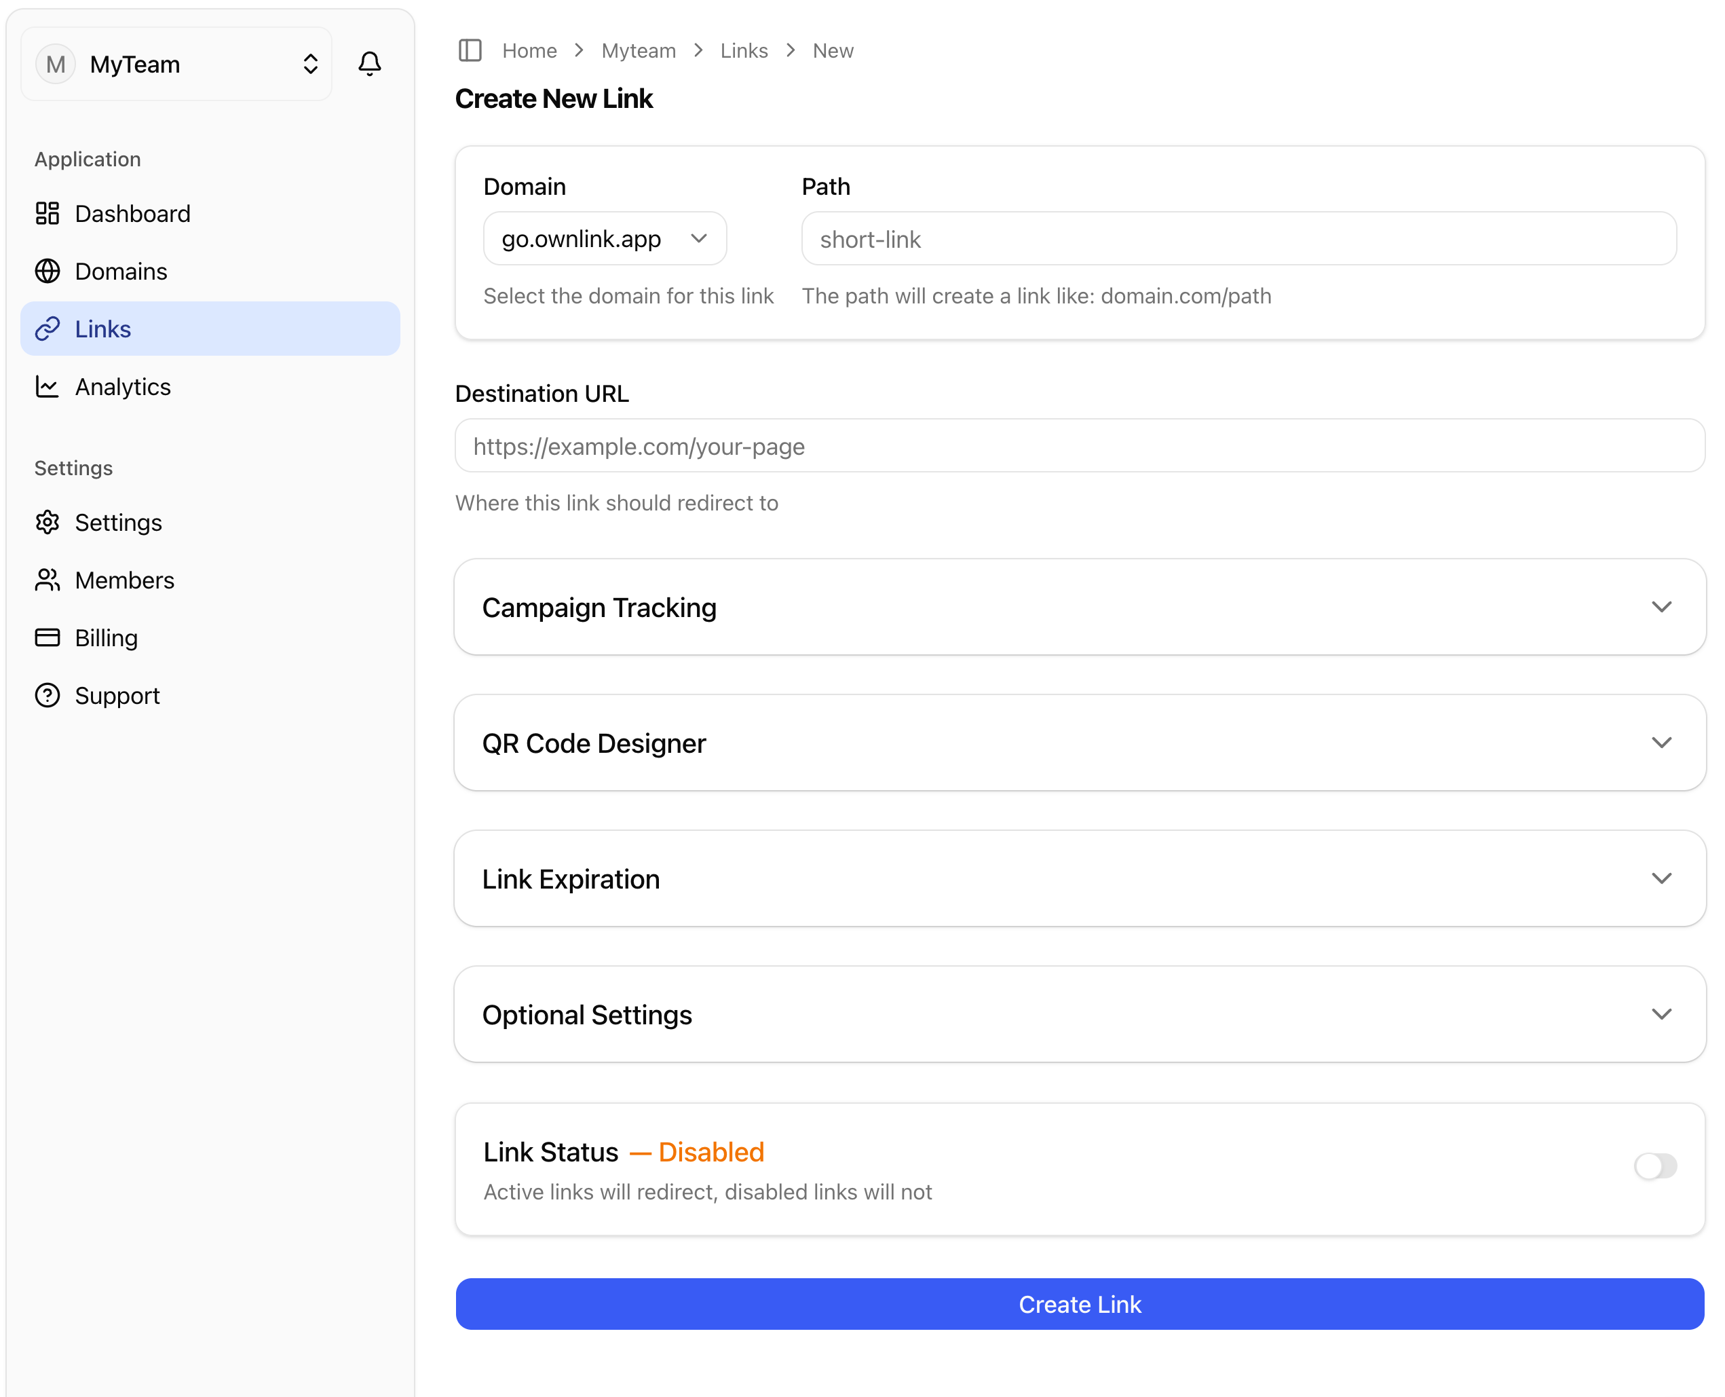The width and height of the screenshot is (1725, 1397).
Task: Click the Settings gear icon
Action: point(48,522)
